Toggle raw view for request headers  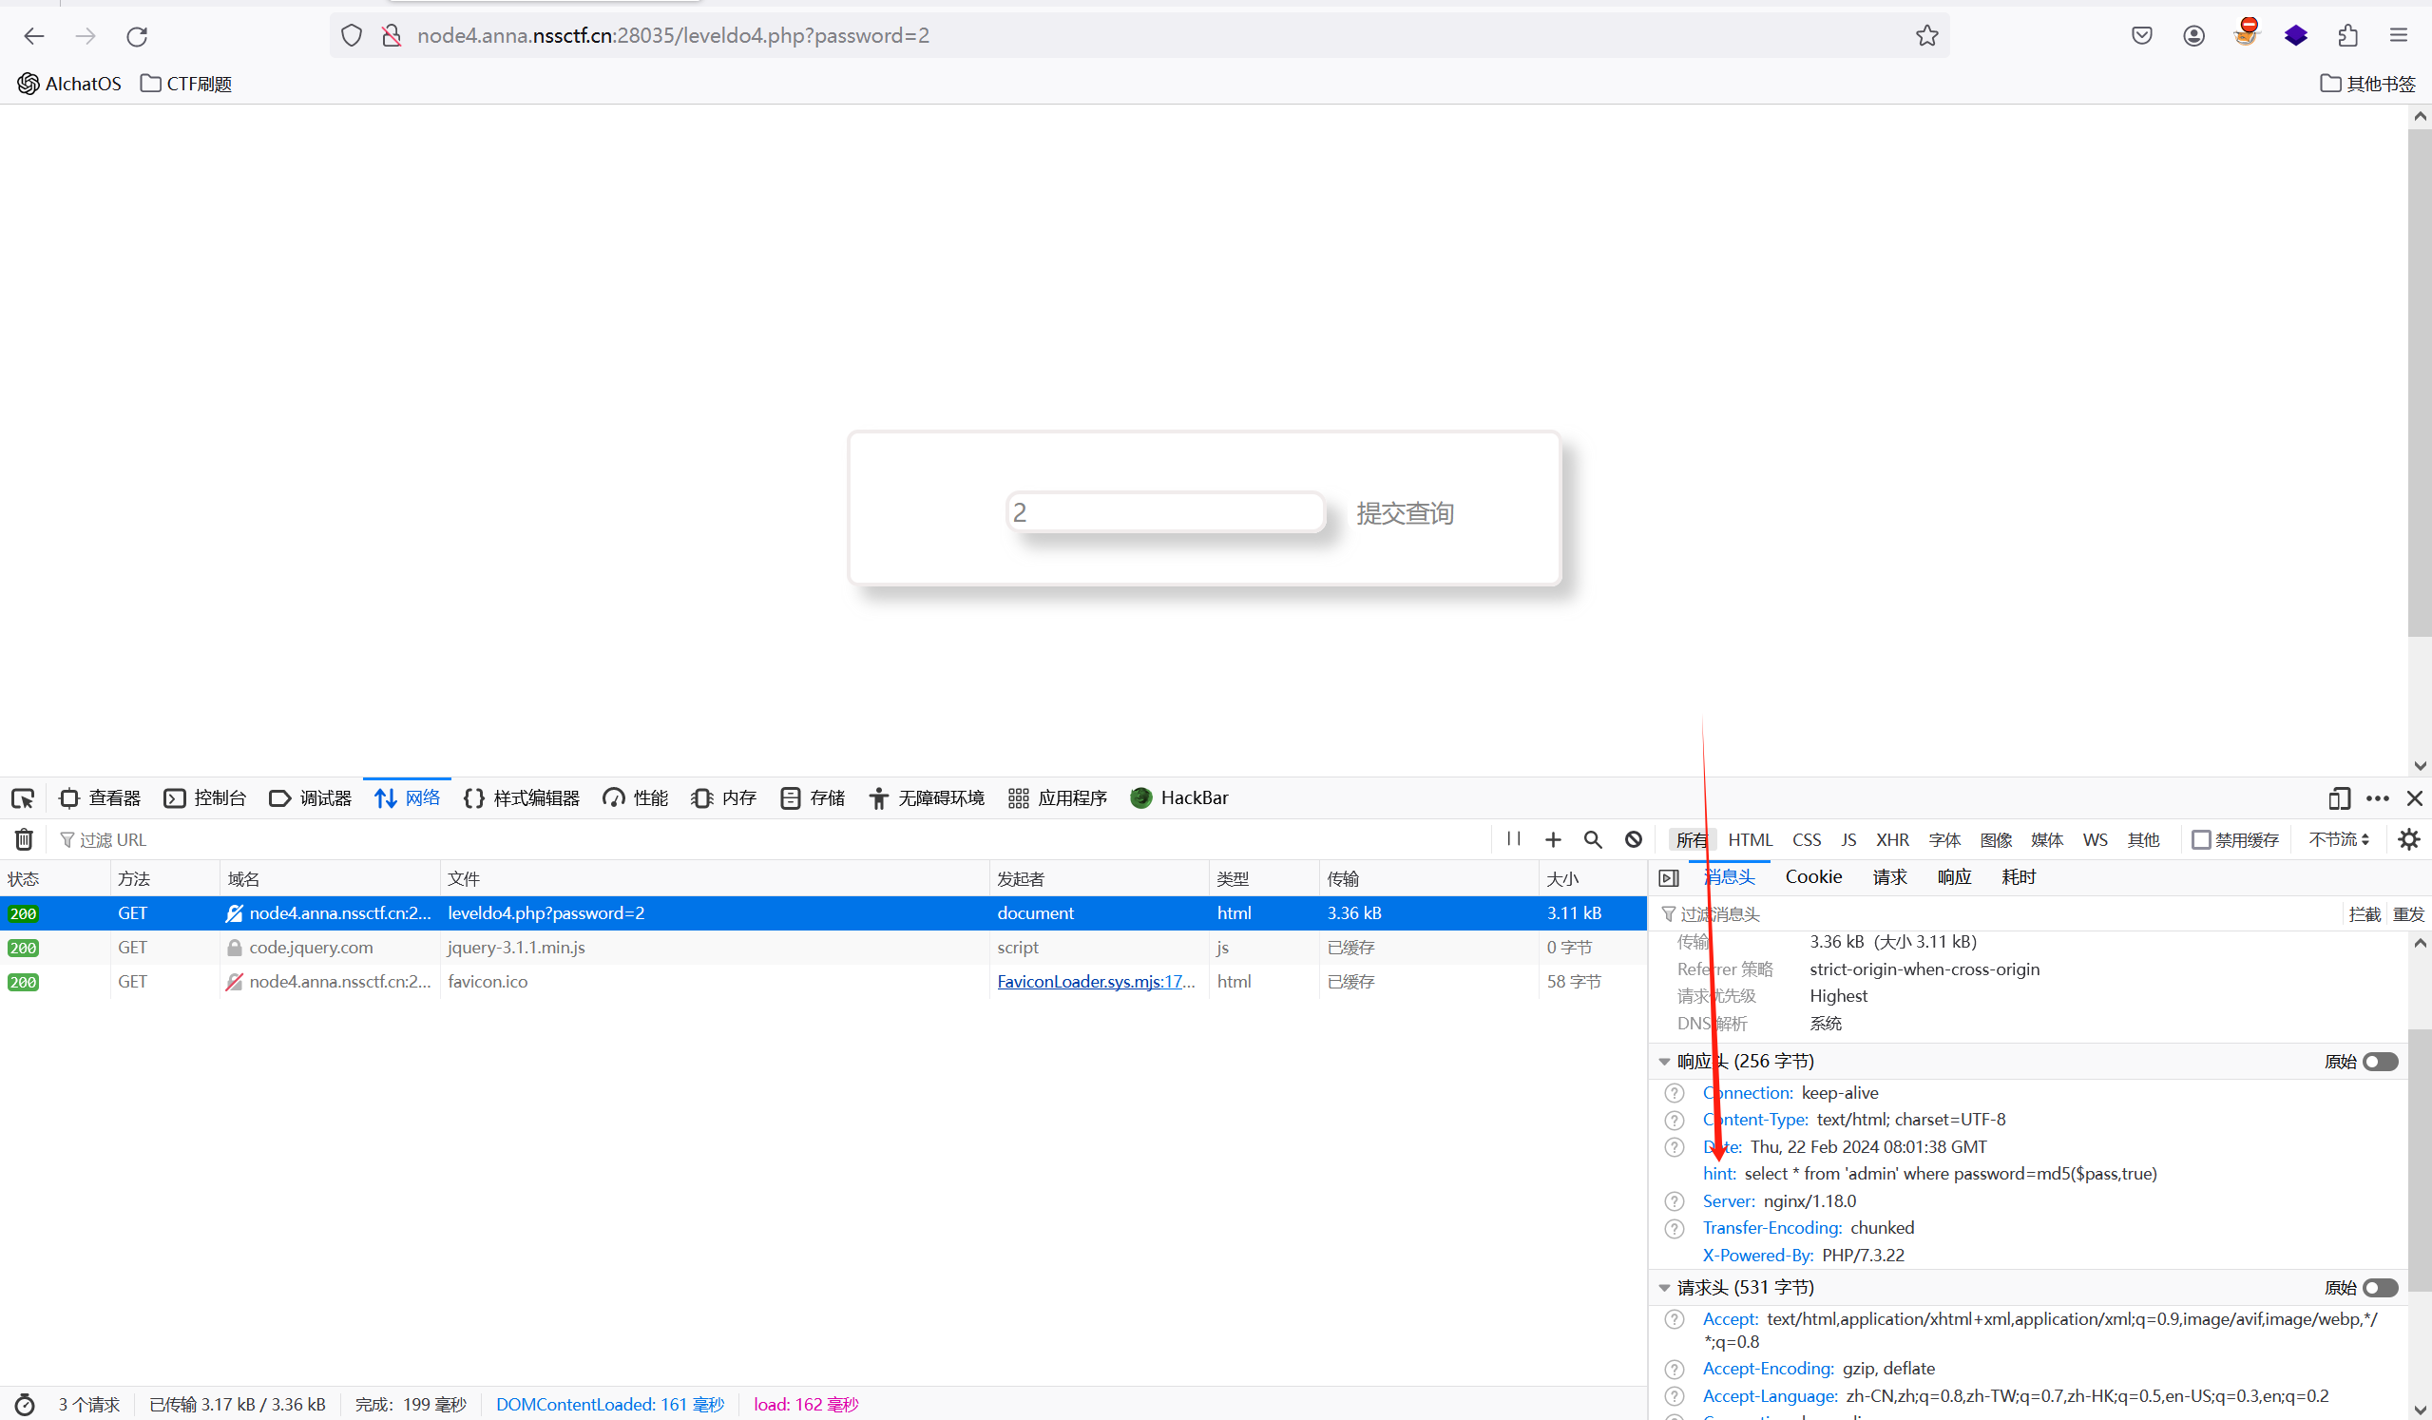(2380, 1288)
